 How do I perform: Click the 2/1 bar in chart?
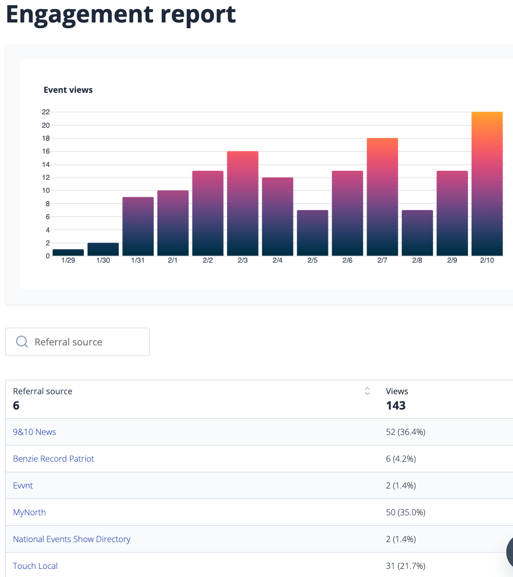tap(173, 223)
